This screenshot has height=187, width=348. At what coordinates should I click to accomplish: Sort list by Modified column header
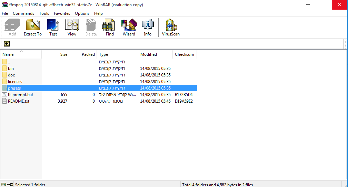(155, 54)
